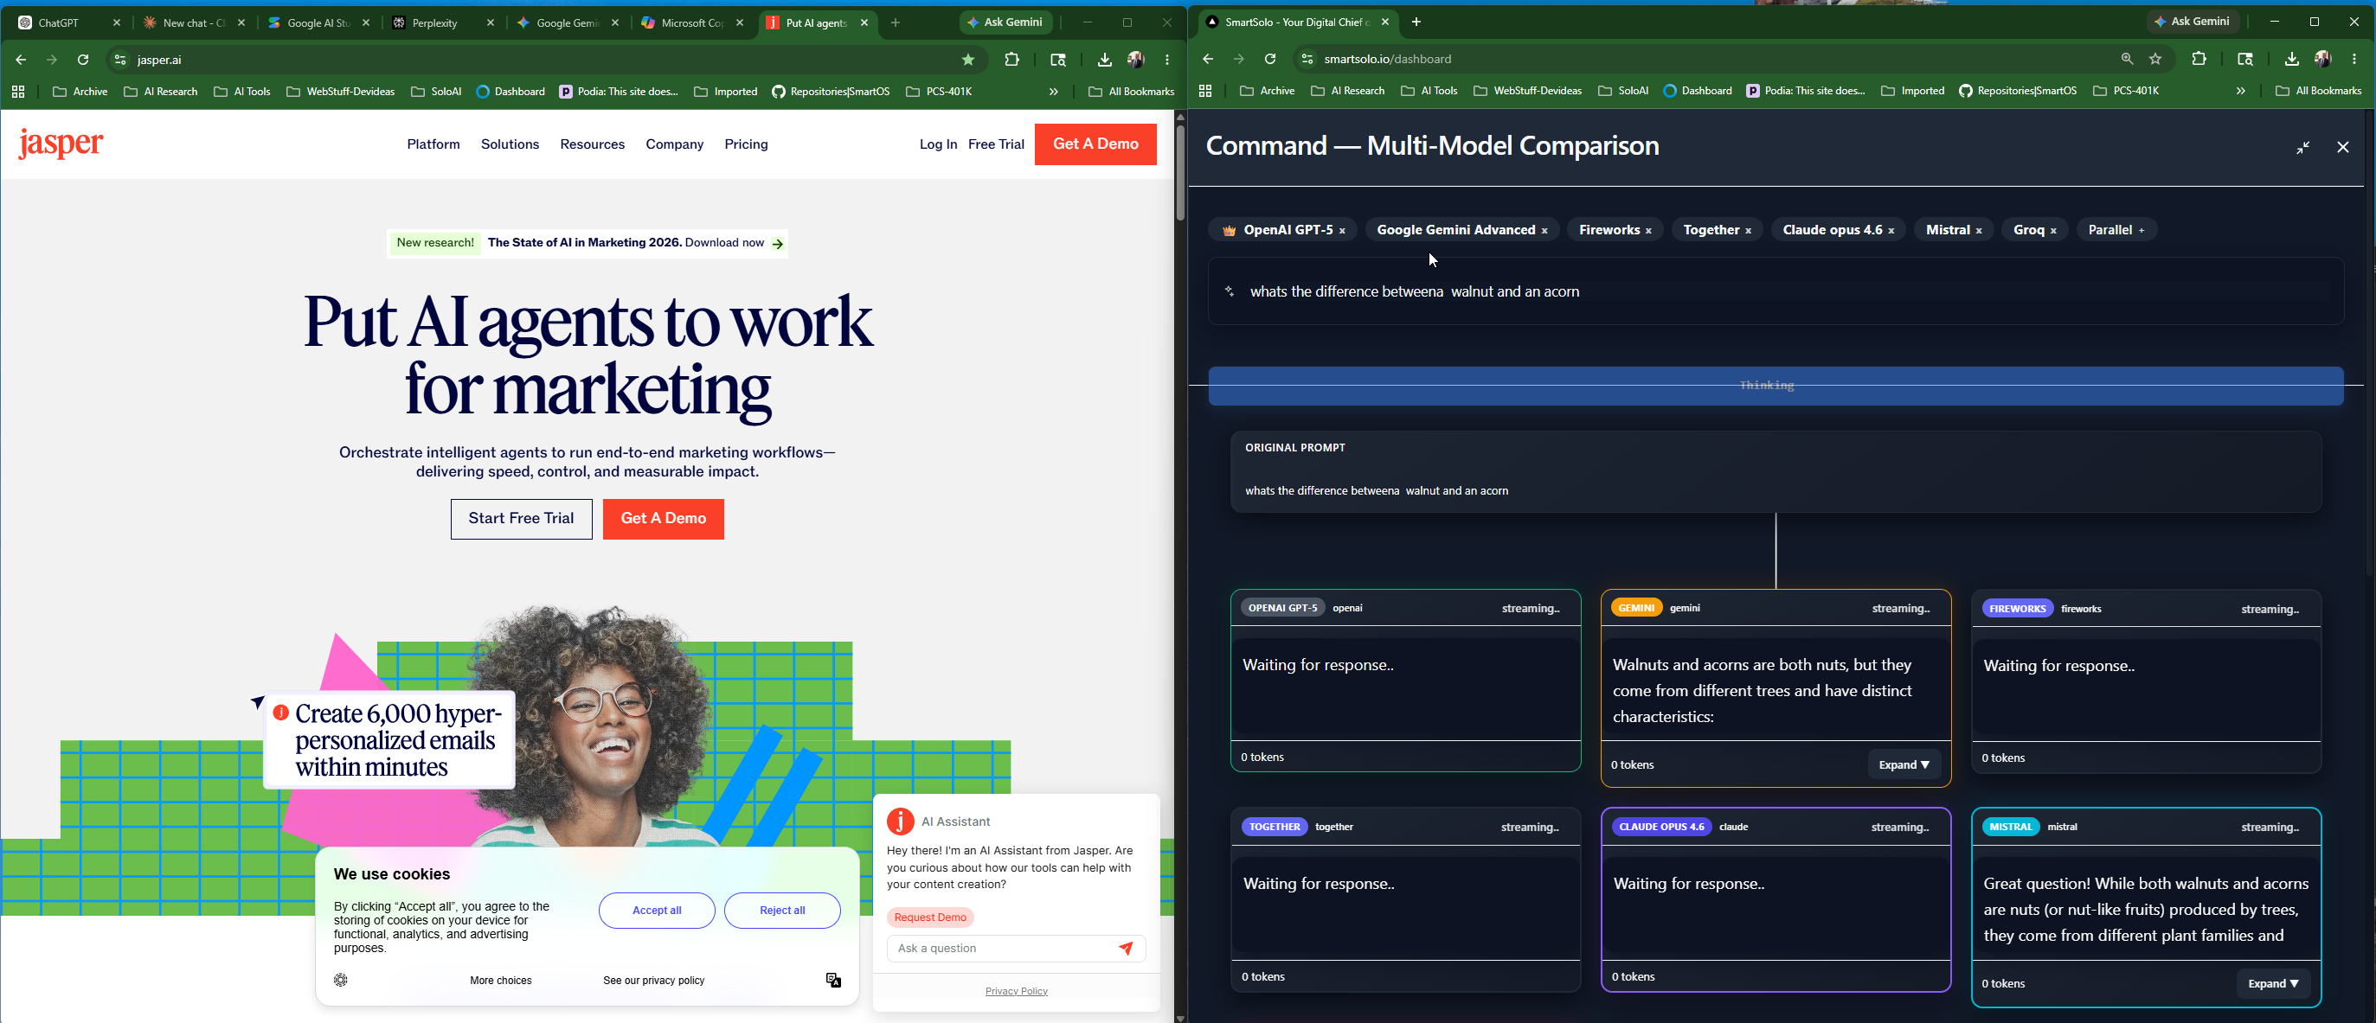This screenshot has height=1023, width=2376.
Task: Switch to the Google AI Studio tab
Action: pos(318,23)
